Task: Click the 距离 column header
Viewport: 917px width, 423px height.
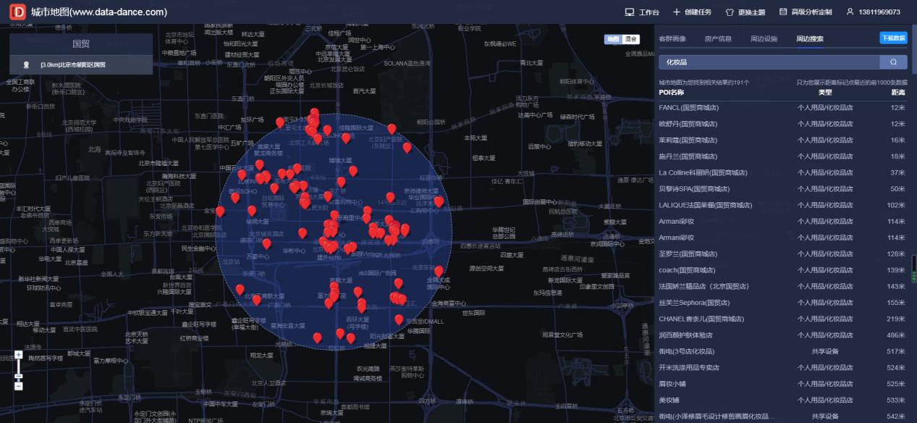Action: 898,92
